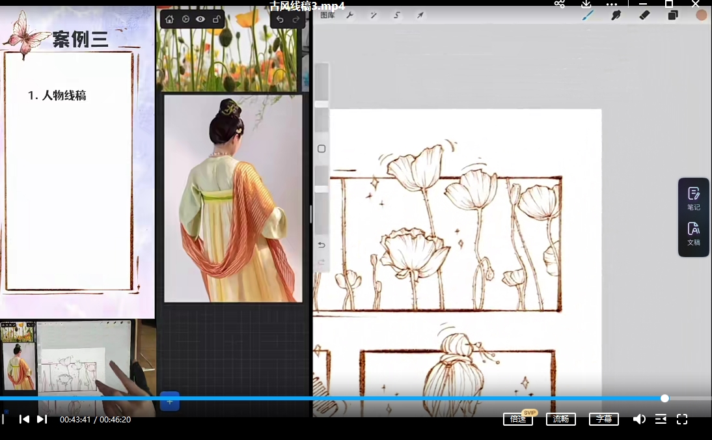The image size is (712, 440).
Task: Open the wrench actions menu
Action: [x=350, y=15]
